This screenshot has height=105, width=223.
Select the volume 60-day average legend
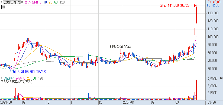(34, 78)
